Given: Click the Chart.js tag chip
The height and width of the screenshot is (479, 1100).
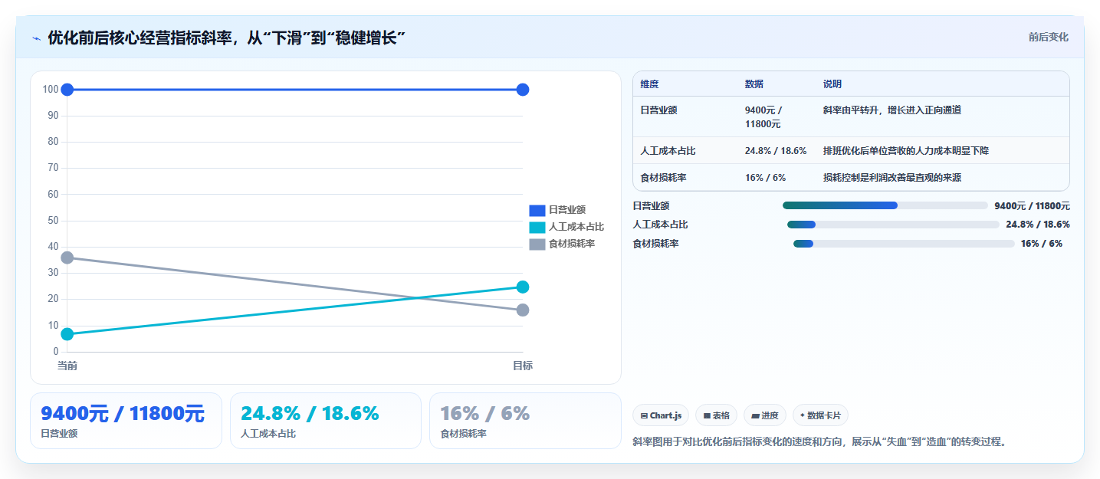Looking at the screenshot, I should click(661, 415).
